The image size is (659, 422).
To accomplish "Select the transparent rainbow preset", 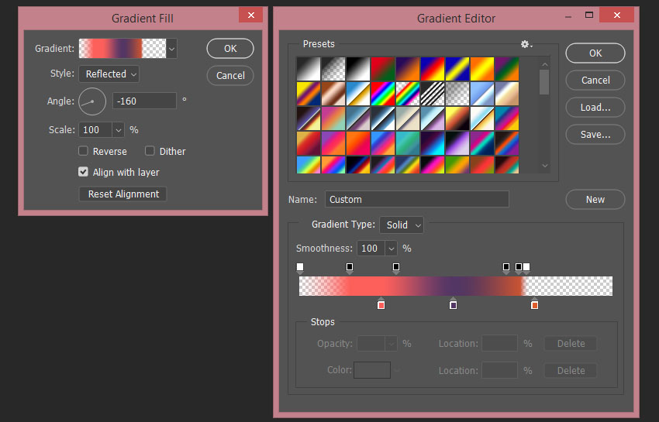I will [408, 94].
